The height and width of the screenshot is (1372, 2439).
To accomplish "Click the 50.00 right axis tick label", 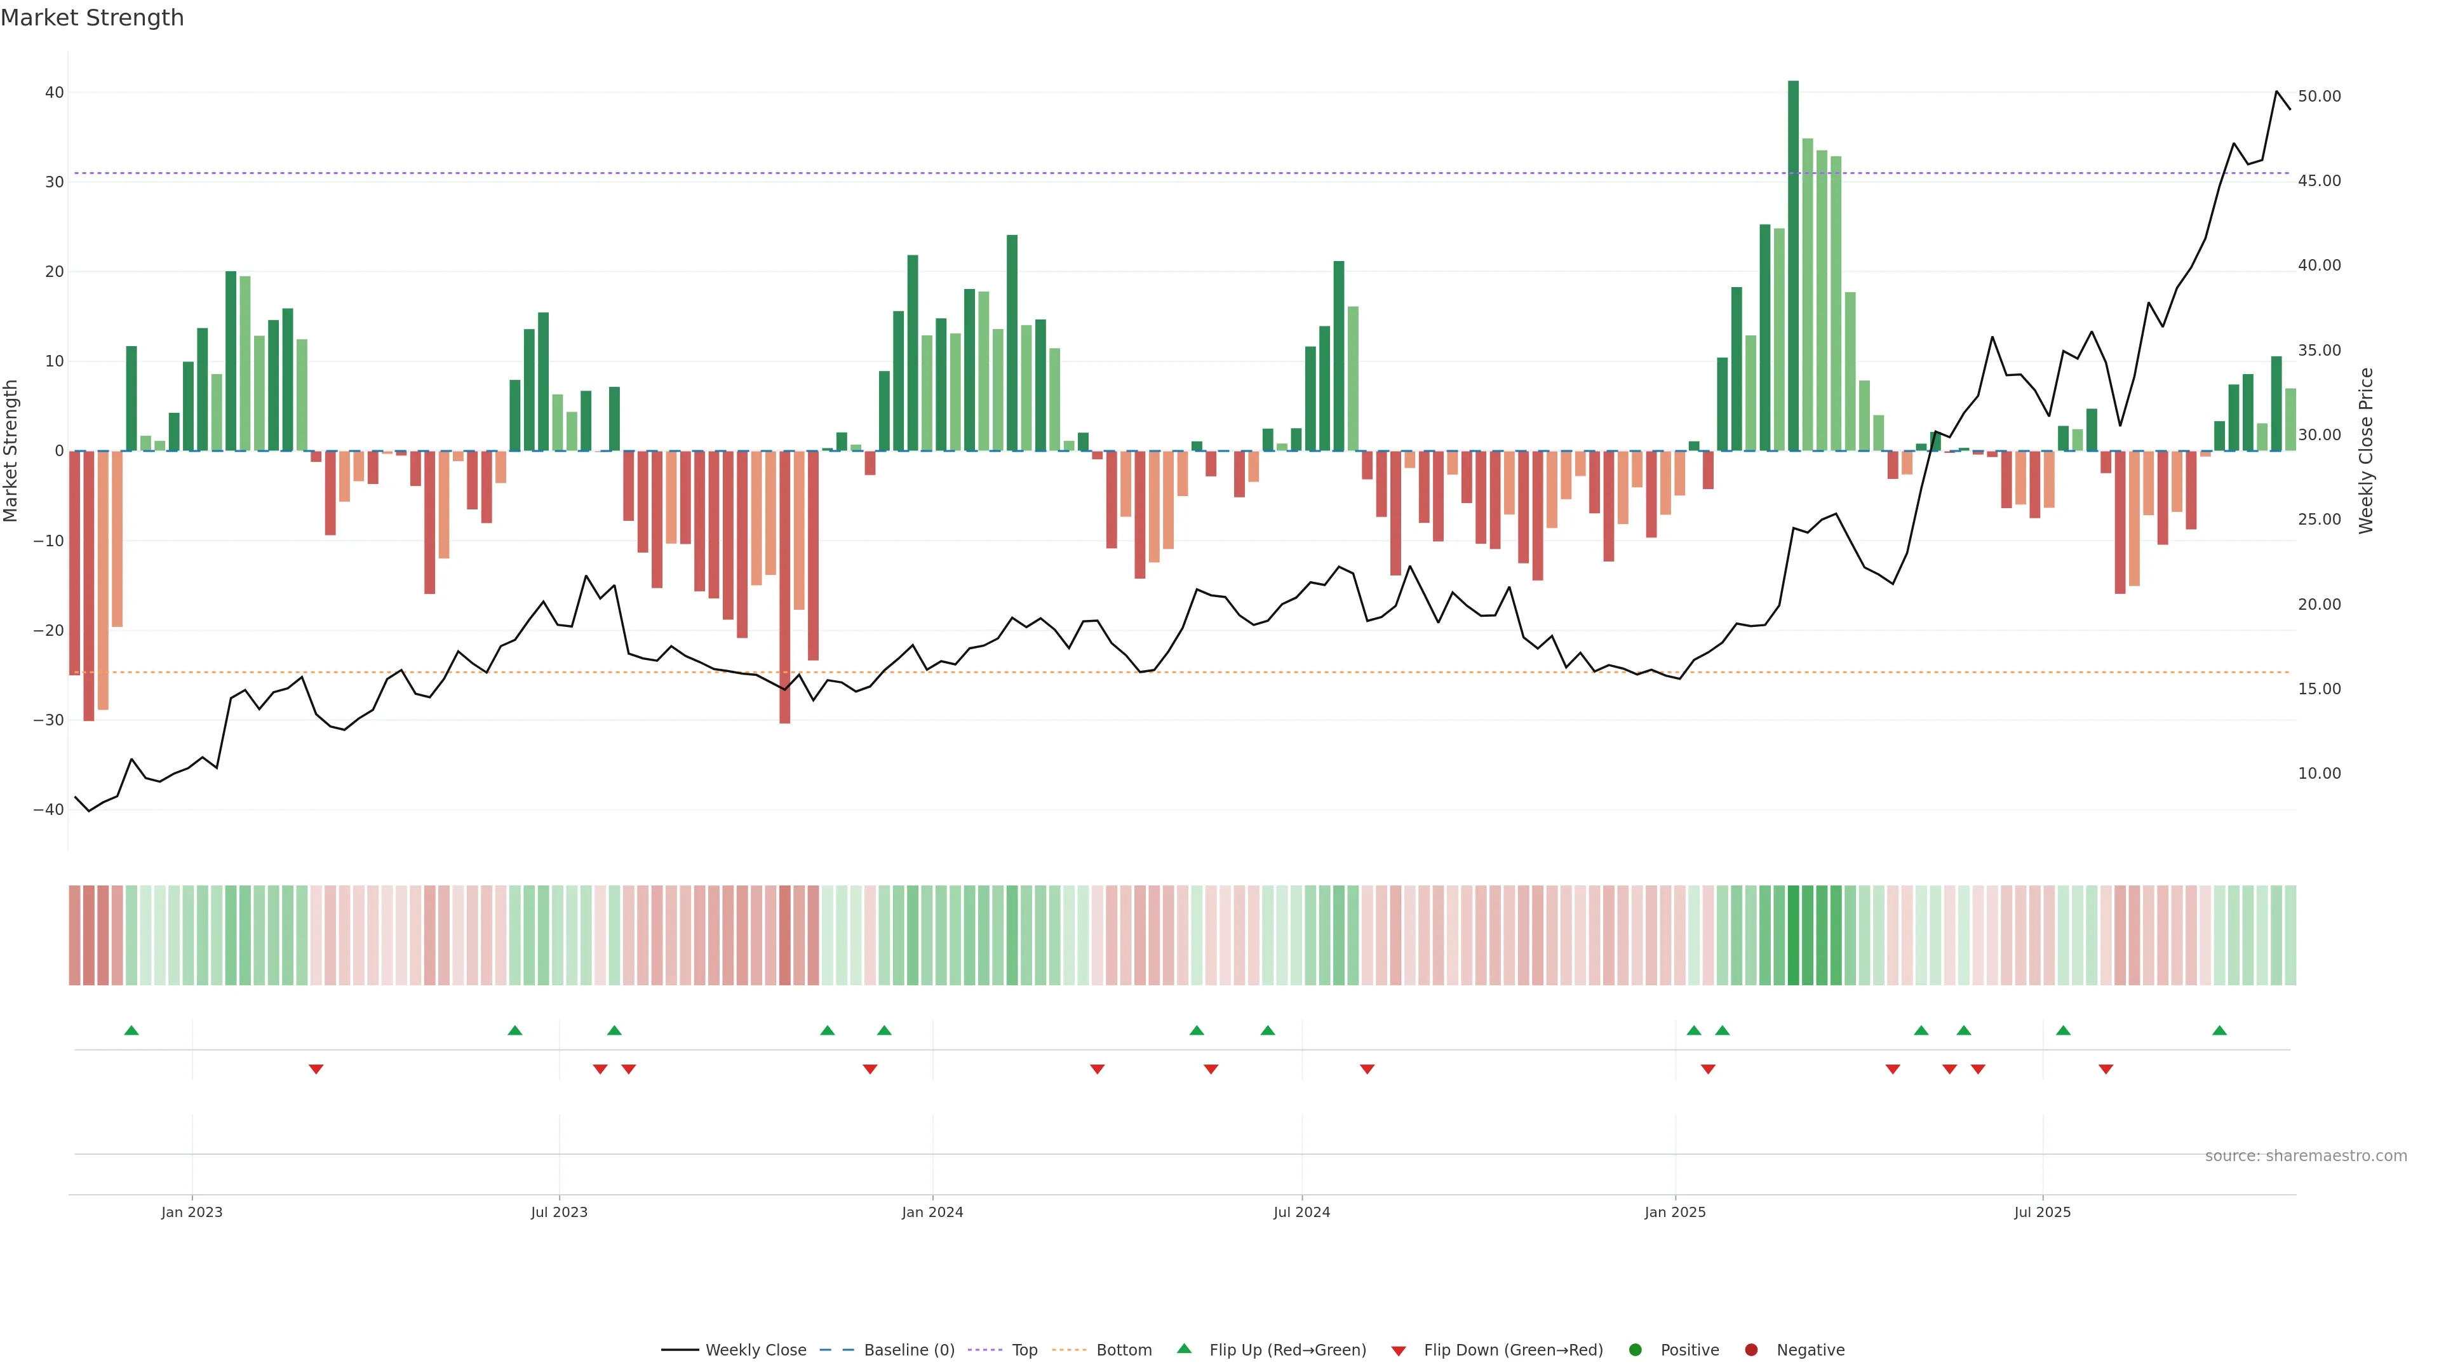I will tap(2319, 97).
